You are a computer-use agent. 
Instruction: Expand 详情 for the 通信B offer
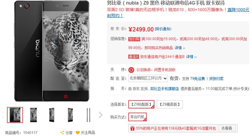191,57
